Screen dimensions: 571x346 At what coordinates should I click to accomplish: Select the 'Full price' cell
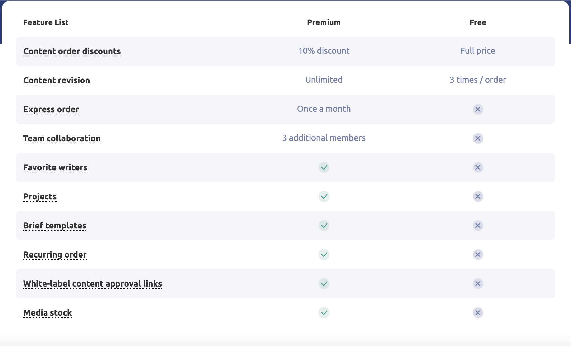478,51
